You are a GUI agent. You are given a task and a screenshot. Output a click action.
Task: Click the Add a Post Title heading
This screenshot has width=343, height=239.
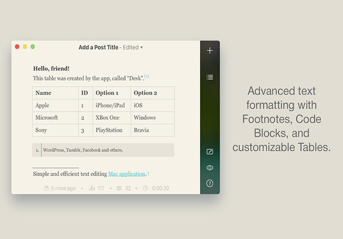(x=98, y=47)
